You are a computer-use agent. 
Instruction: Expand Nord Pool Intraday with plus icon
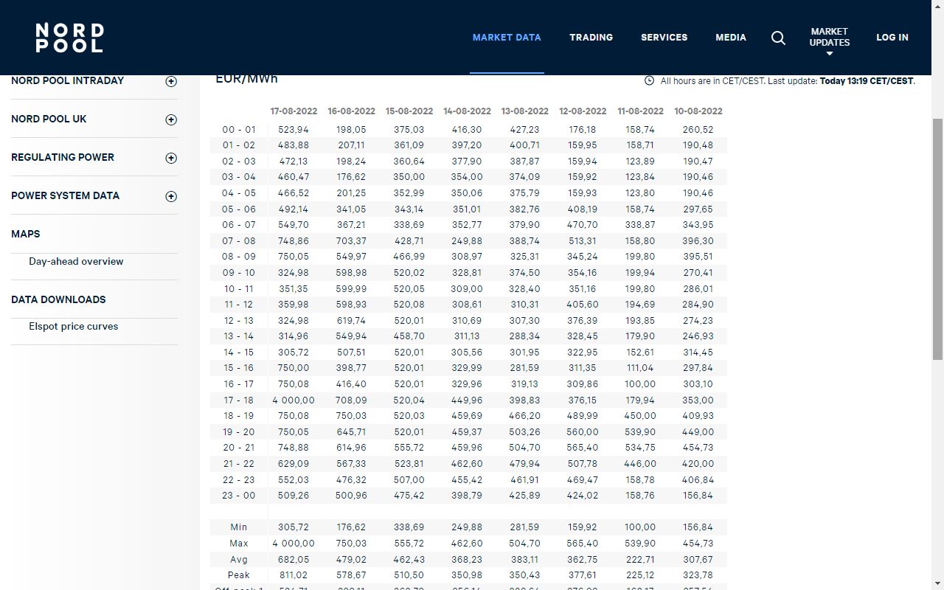171,81
